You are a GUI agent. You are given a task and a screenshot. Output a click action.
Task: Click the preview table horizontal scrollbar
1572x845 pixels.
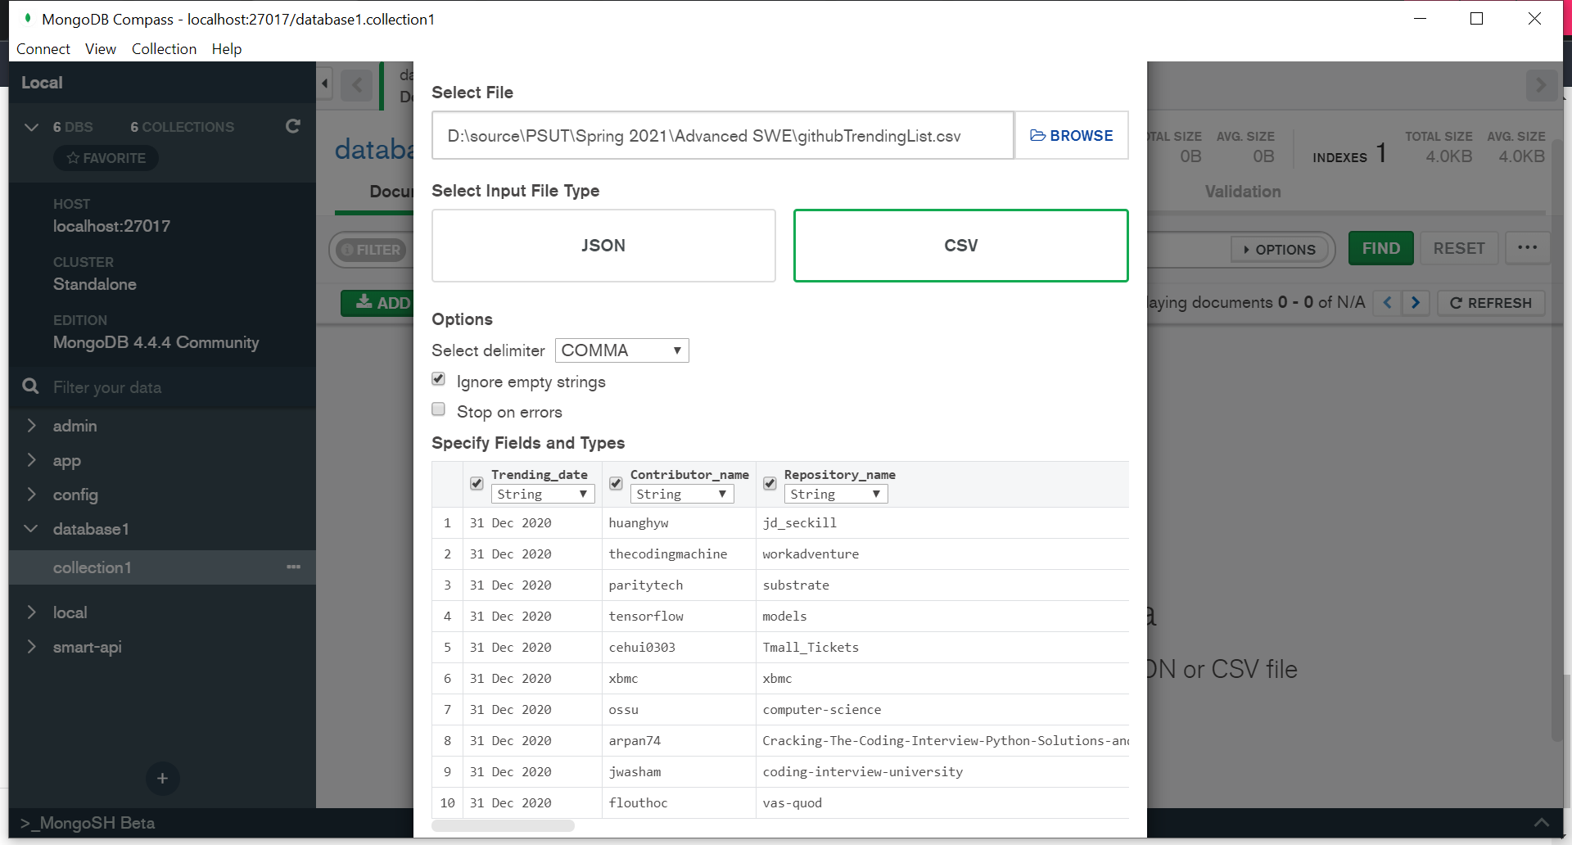[503, 825]
